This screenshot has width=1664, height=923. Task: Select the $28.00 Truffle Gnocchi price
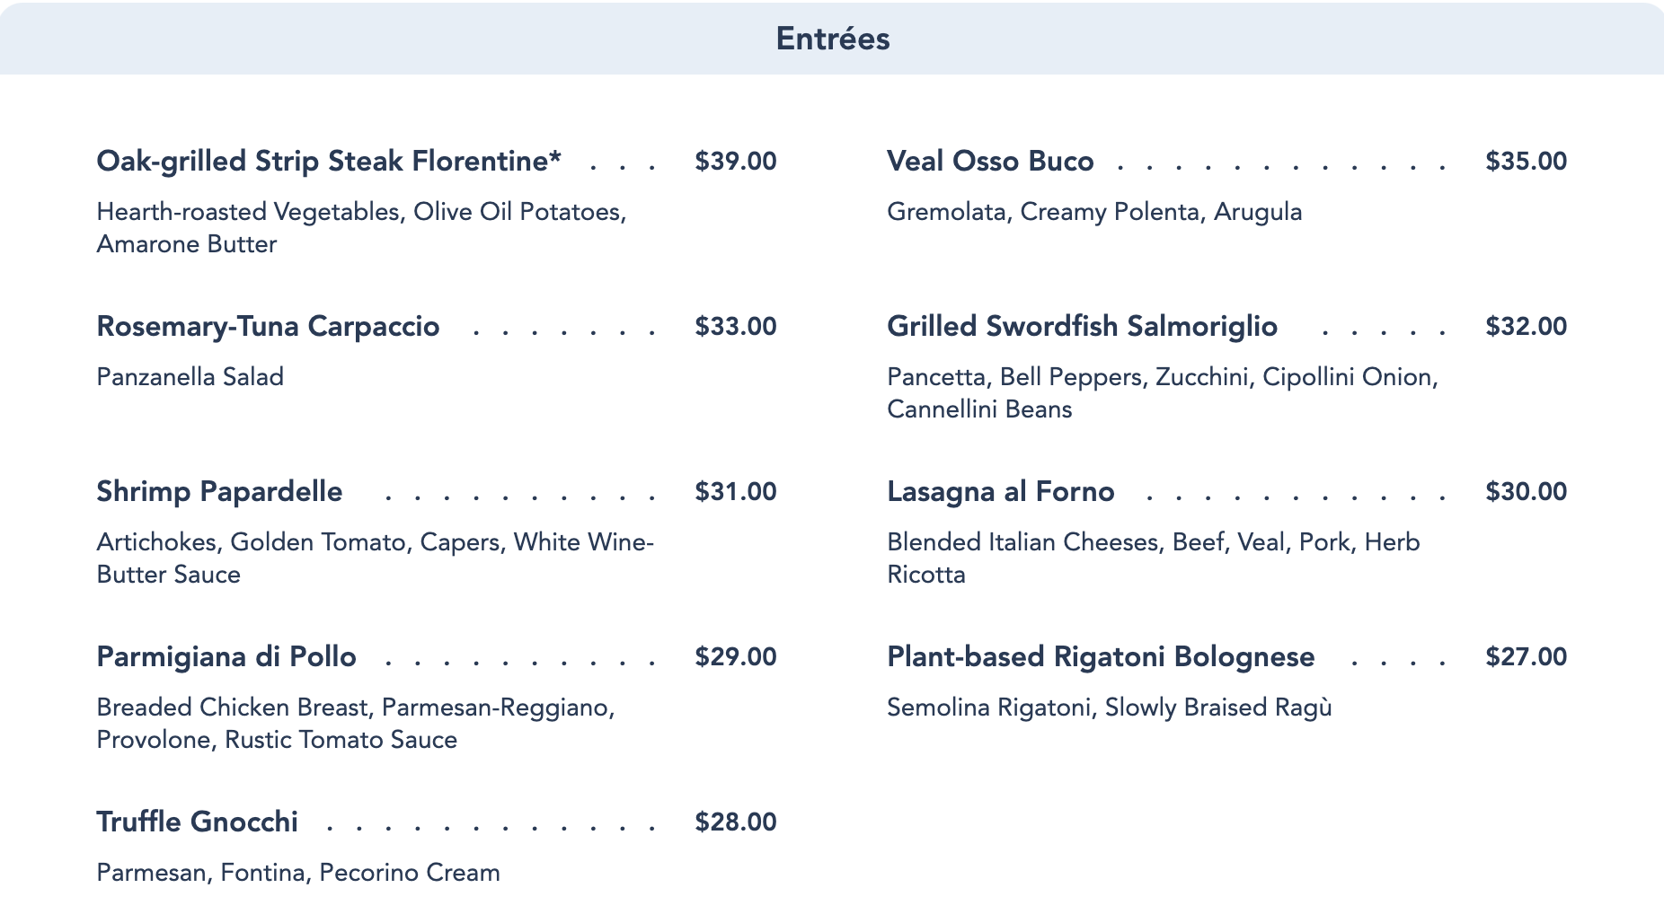pyautogui.click(x=735, y=822)
